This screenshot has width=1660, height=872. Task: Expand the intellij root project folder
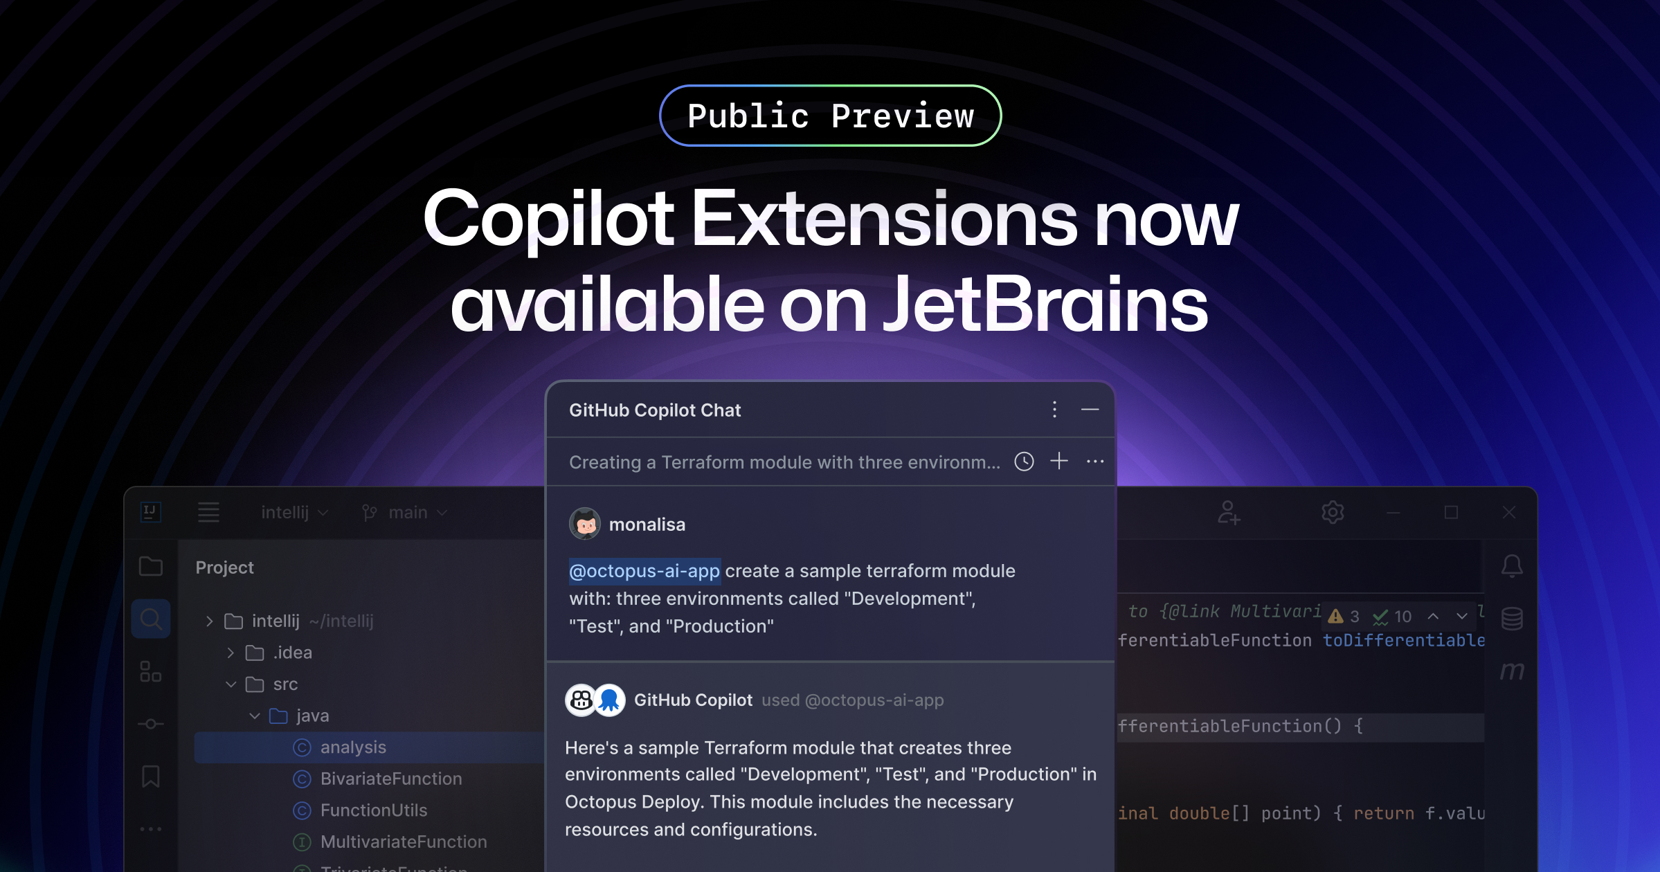click(211, 617)
